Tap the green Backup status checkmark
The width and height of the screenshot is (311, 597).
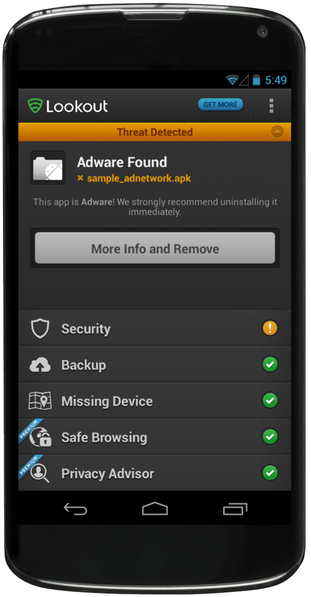tap(270, 364)
